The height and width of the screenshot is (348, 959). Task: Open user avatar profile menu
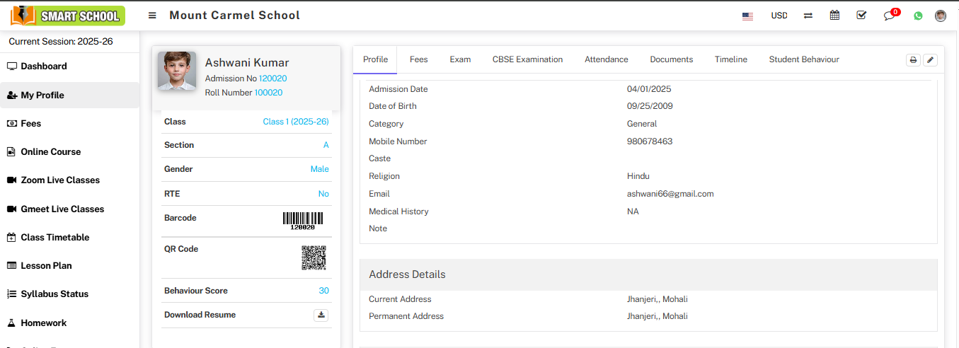pyautogui.click(x=940, y=16)
